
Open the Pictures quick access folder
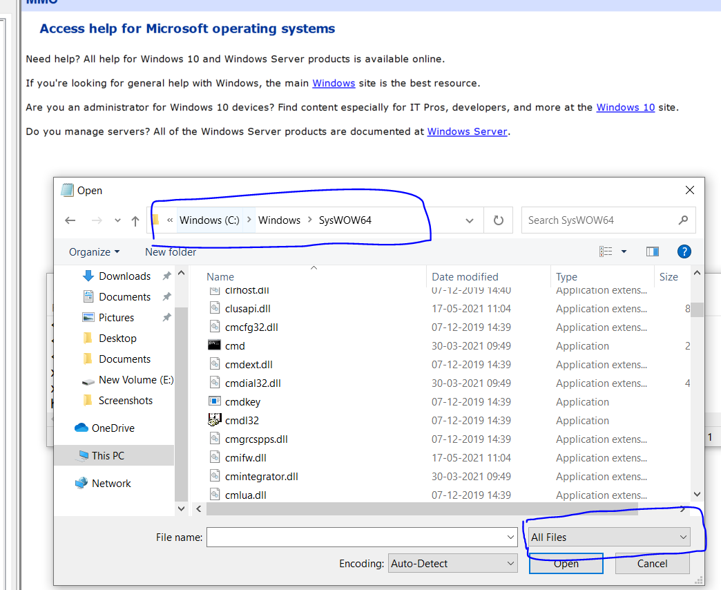[116, 317]
